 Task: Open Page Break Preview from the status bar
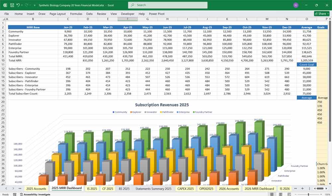pyautogui.click(x=289, y=194)
